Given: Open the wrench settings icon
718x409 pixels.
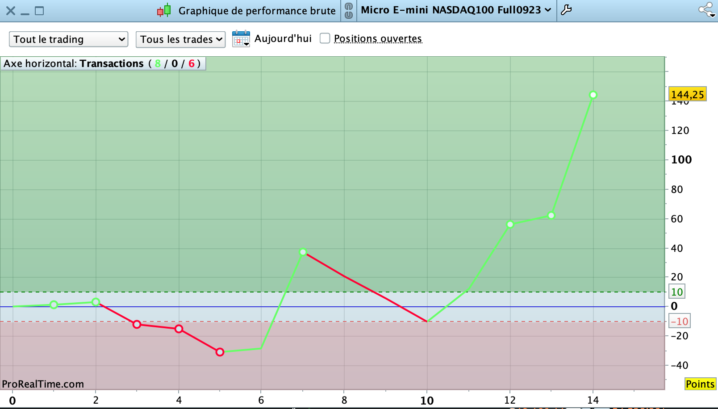Looking at the screenshot, I should [x=566, y=10].
